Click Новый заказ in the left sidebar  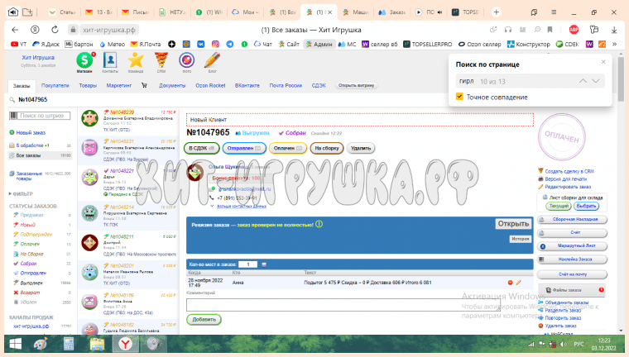[31, 132]
